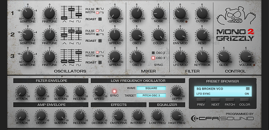The height and width of the screenshot is (130, 269).
Task: Click the small red LED beside TUBE
Action: pos(186,22)
